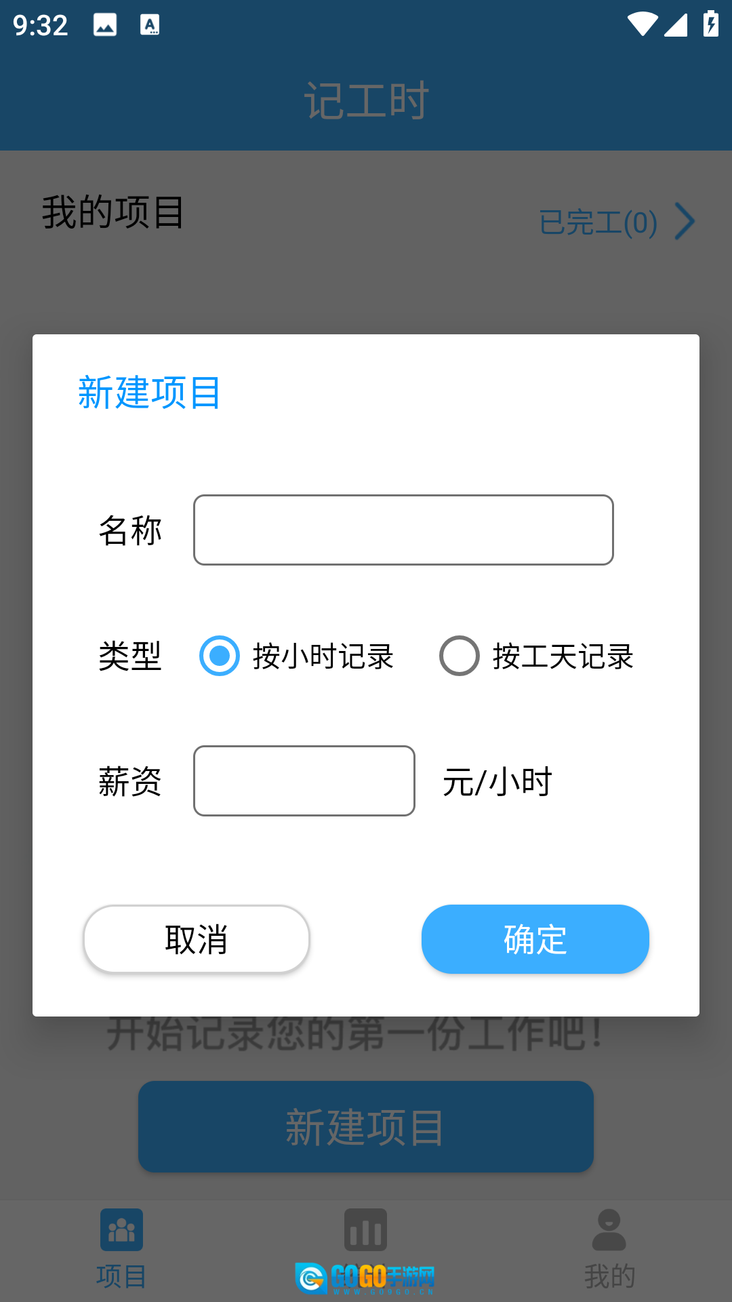Screen dimensions: 732x1302
Task: Tap the keyboard language status icon
Action: [x=150, y=25]
